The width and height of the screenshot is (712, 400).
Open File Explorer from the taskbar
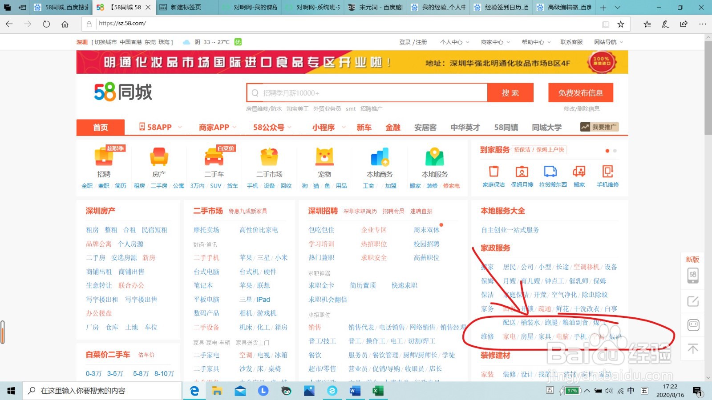click(x=217, y=391)
